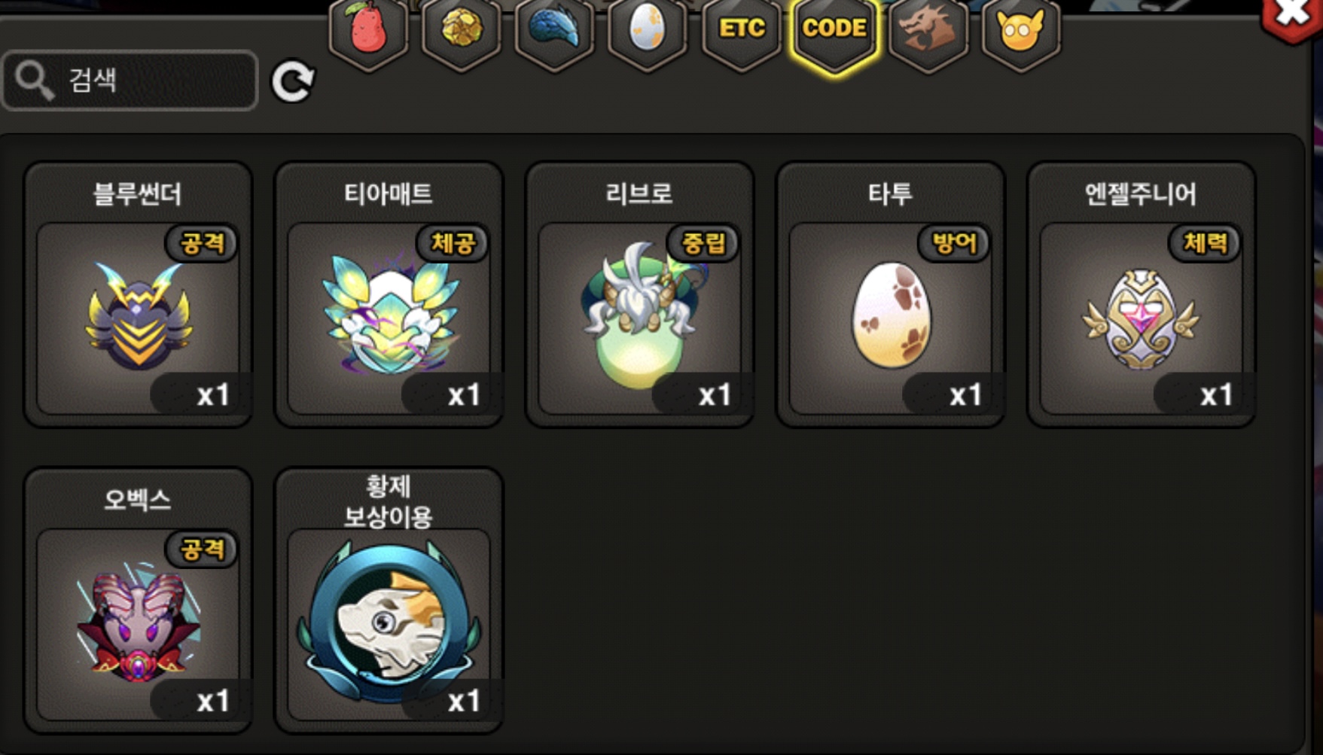Choose the 오벡스 egg item

[x=138, y=600]
